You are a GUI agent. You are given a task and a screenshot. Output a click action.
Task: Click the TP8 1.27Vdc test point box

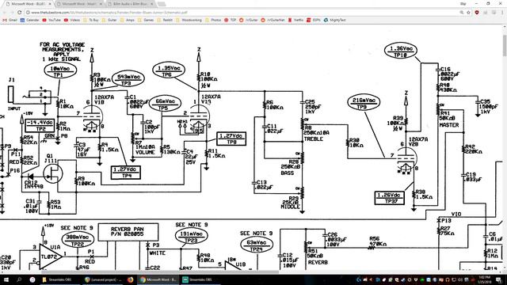(x=231, y=139)
